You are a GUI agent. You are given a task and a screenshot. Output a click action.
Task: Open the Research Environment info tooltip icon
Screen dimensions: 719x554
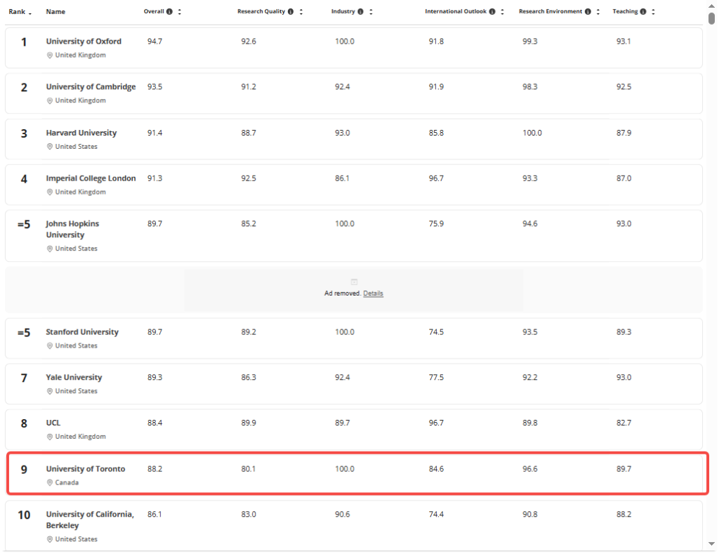(x=587, y=12)
